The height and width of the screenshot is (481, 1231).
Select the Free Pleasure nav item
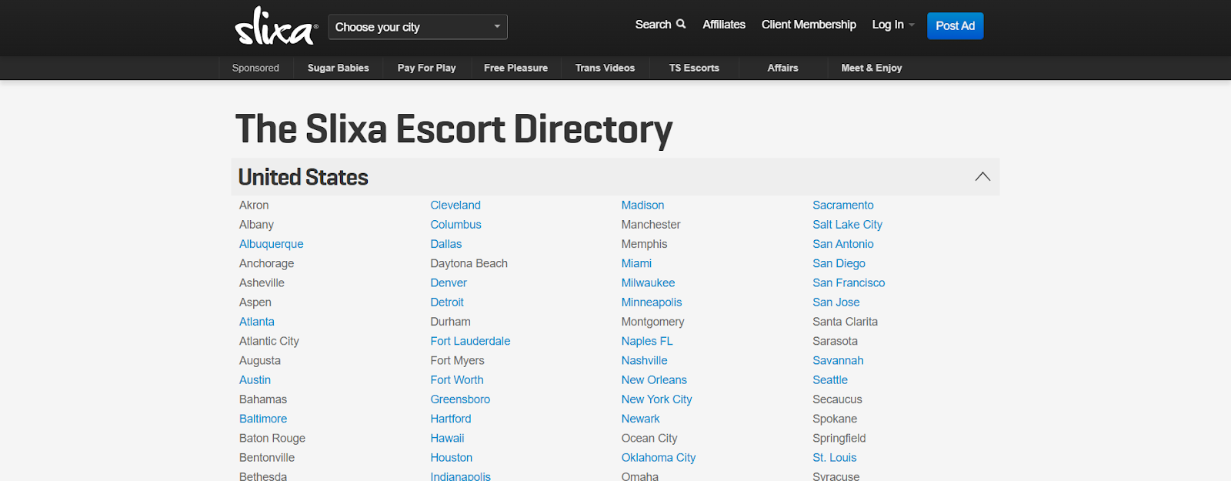515,68
